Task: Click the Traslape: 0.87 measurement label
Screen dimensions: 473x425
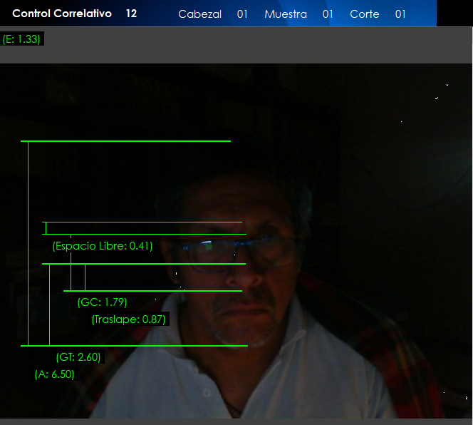Action: click(129, 319)
